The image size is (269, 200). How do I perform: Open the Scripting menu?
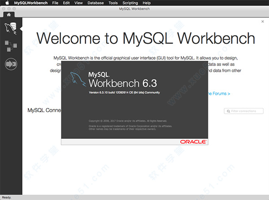click(x=130, y=3)
